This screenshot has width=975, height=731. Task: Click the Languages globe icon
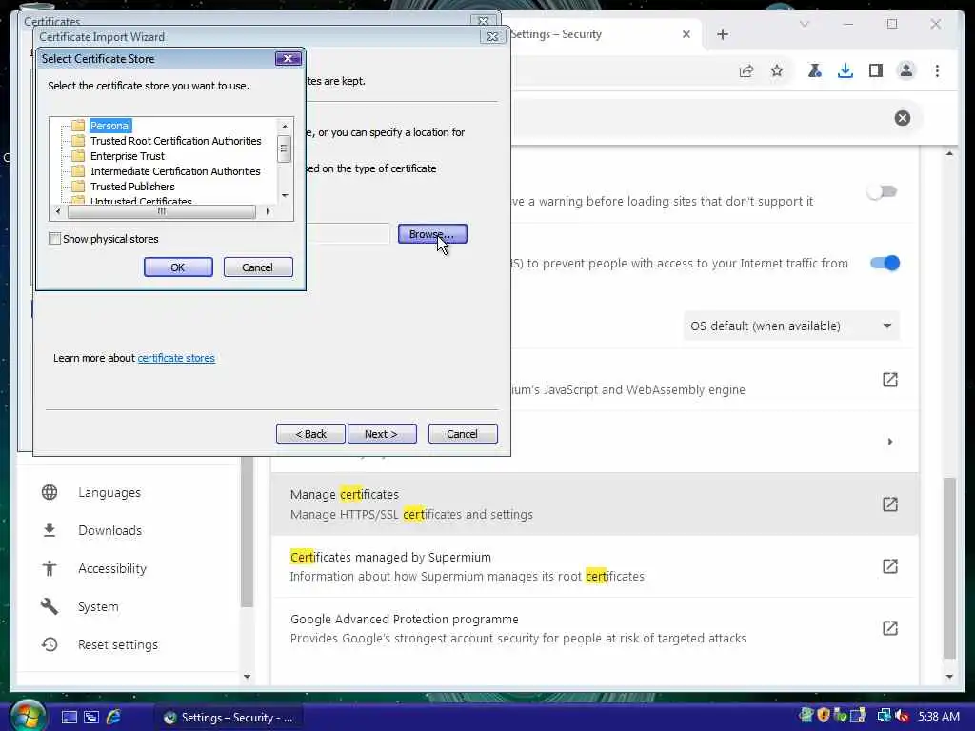(50, 492)
